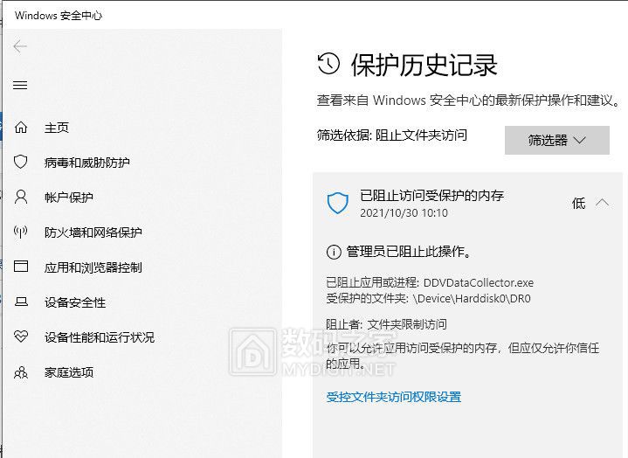Viewport: 628px width, 458px height.
Task: Click the back arrow icon
Action: coord(21,47)
